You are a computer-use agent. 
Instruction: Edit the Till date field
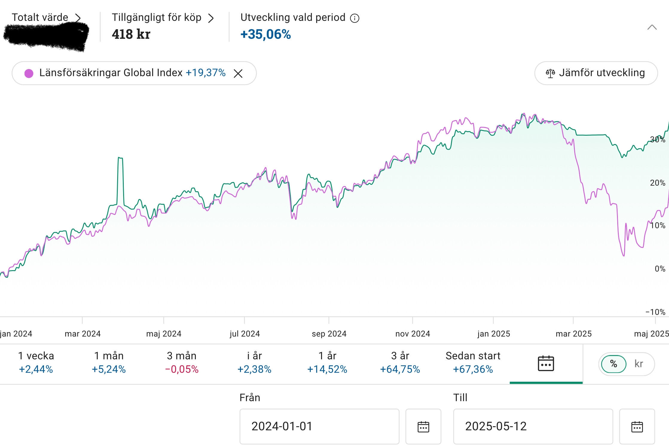coord(533,426)
